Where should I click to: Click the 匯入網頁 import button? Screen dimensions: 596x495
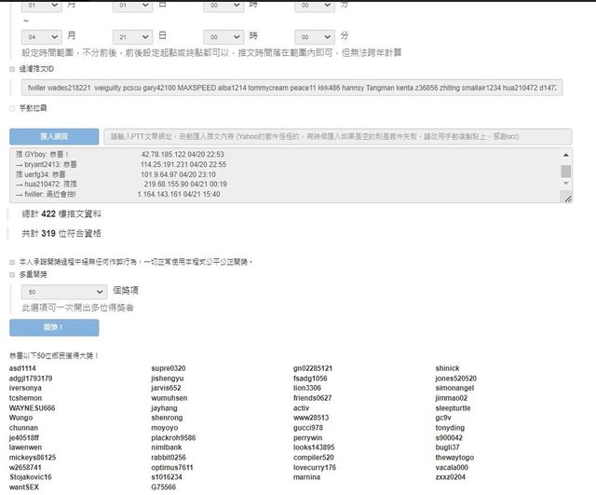53,135
